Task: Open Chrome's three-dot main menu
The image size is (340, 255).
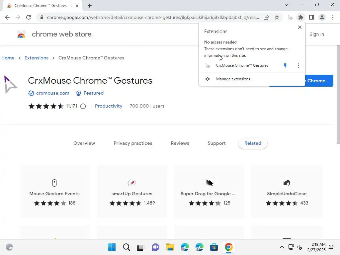Action: [x=333, y=17]
